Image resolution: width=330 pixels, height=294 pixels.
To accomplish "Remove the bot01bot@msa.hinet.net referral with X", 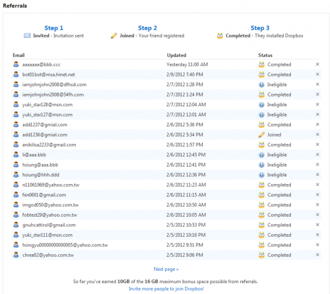I will pos(318,74).
